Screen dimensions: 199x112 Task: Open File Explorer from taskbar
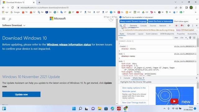click(x=99, y=109)
